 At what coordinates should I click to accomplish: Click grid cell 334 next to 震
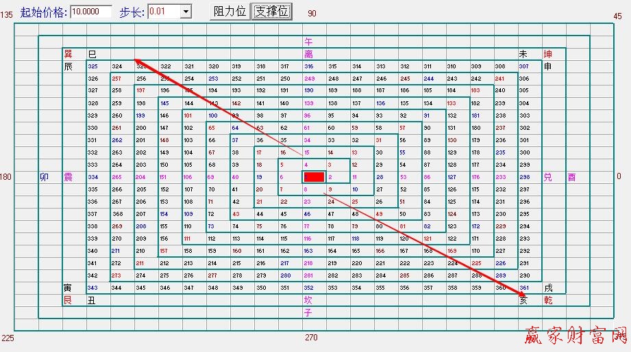[x=92, y=177]
